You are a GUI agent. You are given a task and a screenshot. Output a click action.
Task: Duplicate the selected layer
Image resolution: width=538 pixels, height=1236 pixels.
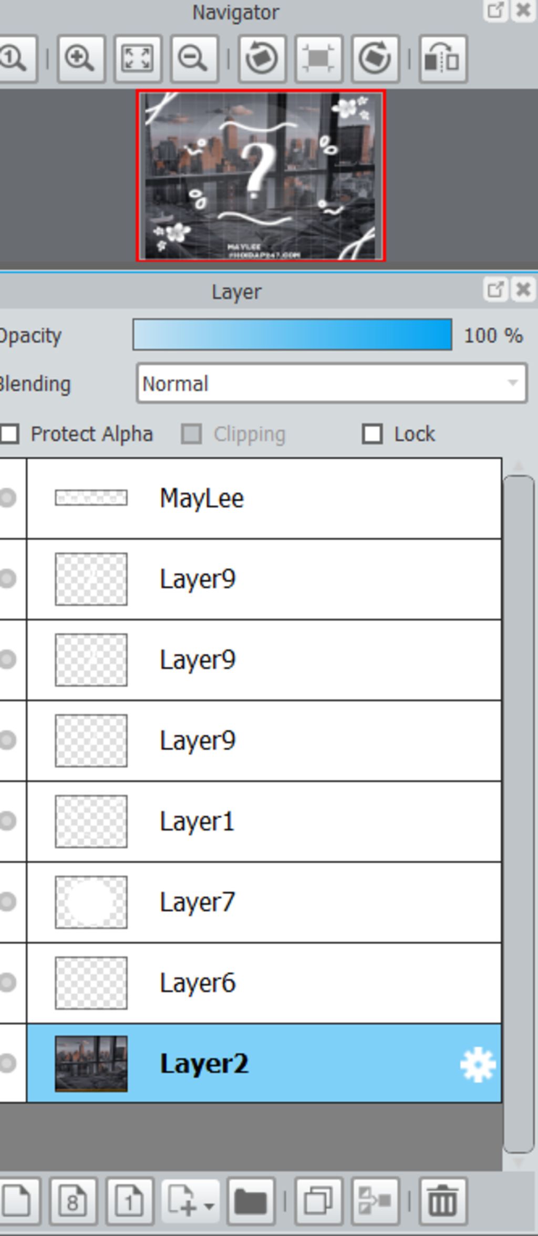(x=319, y=1201)
